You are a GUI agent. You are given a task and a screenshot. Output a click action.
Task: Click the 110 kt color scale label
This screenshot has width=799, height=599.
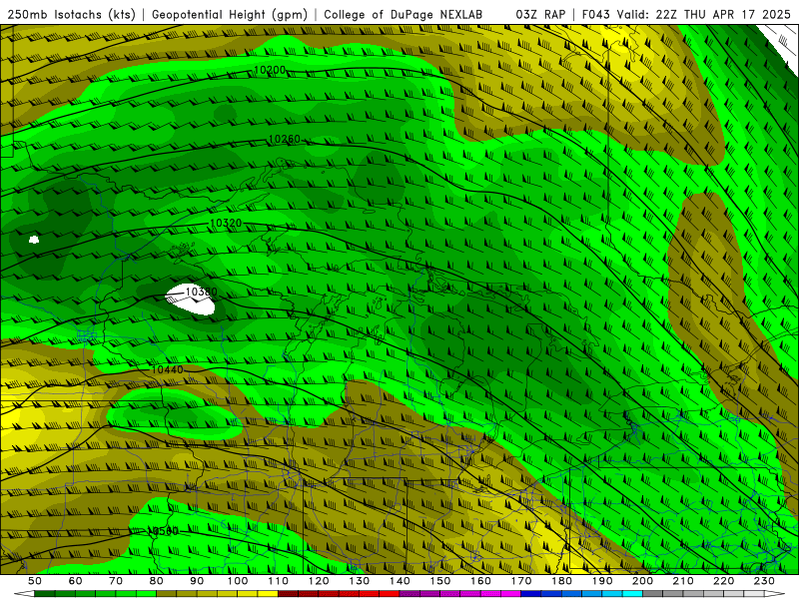(278, 581)
